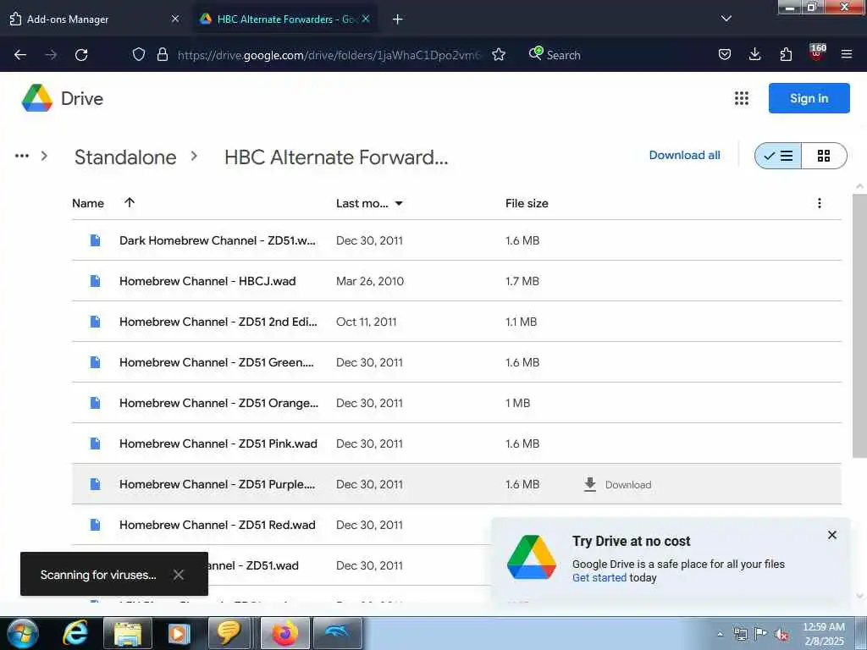The height and width of the screenshot is (650, 867).
Task: Click the padlock site info icon
Action: click(x=162, y=54)
